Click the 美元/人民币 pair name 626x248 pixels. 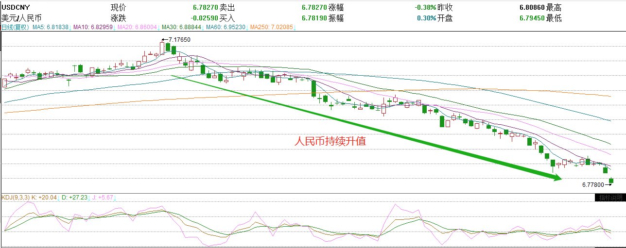pyautogui.click(x=21, y=18)
